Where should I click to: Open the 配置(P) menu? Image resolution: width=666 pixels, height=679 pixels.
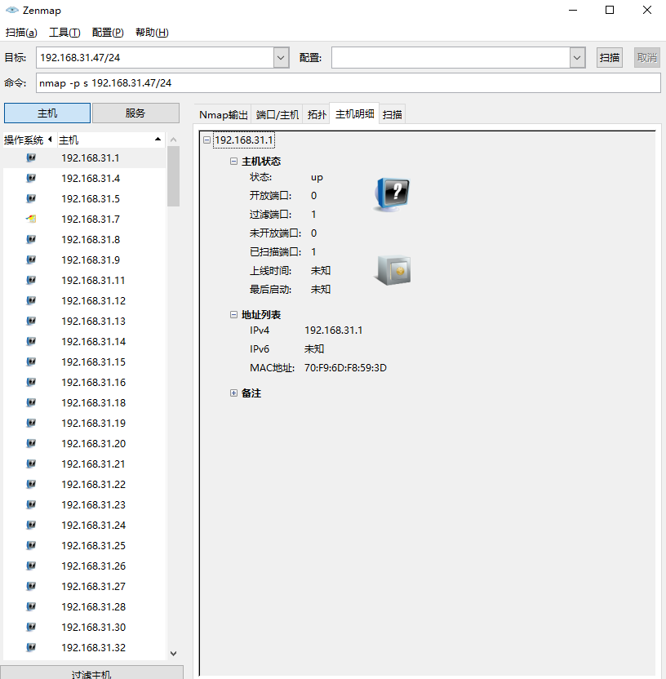tap(108, 33)
